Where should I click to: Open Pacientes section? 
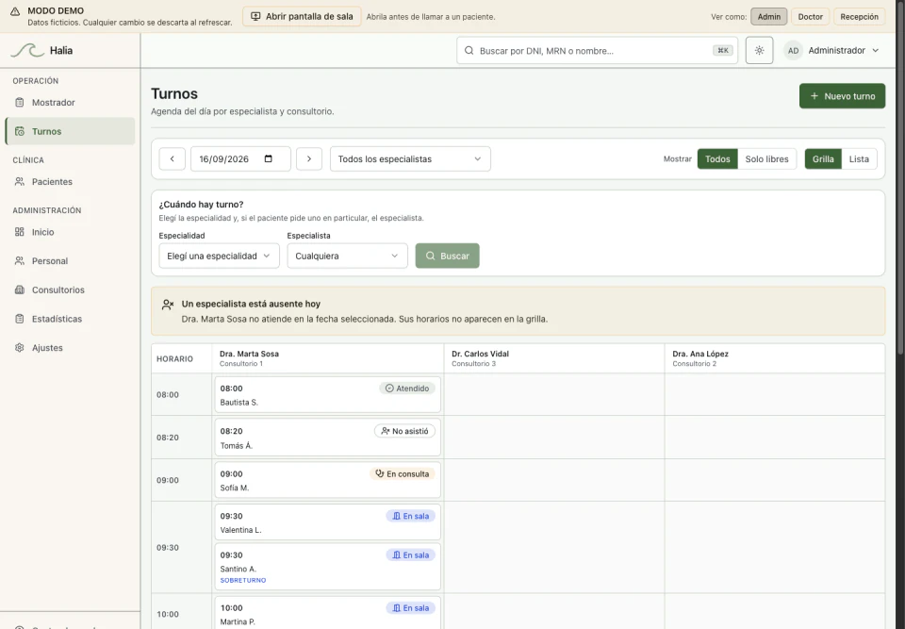pos(70,181)
